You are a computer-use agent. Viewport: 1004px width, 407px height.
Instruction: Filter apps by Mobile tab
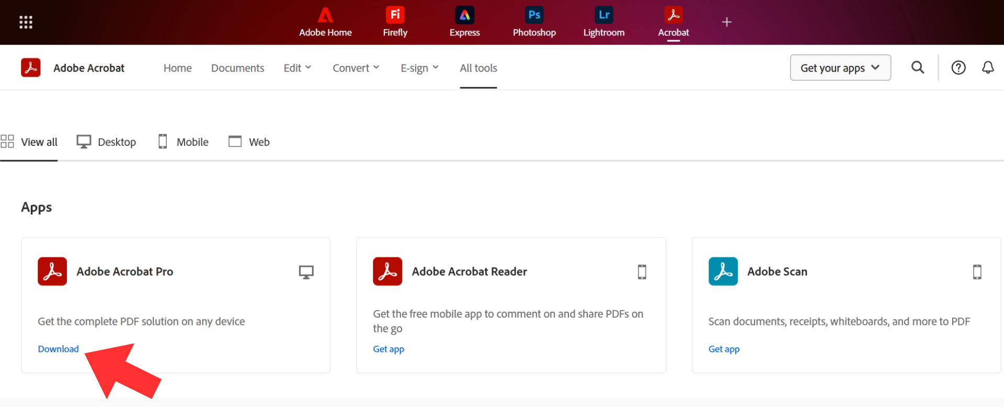coord(183,142)
